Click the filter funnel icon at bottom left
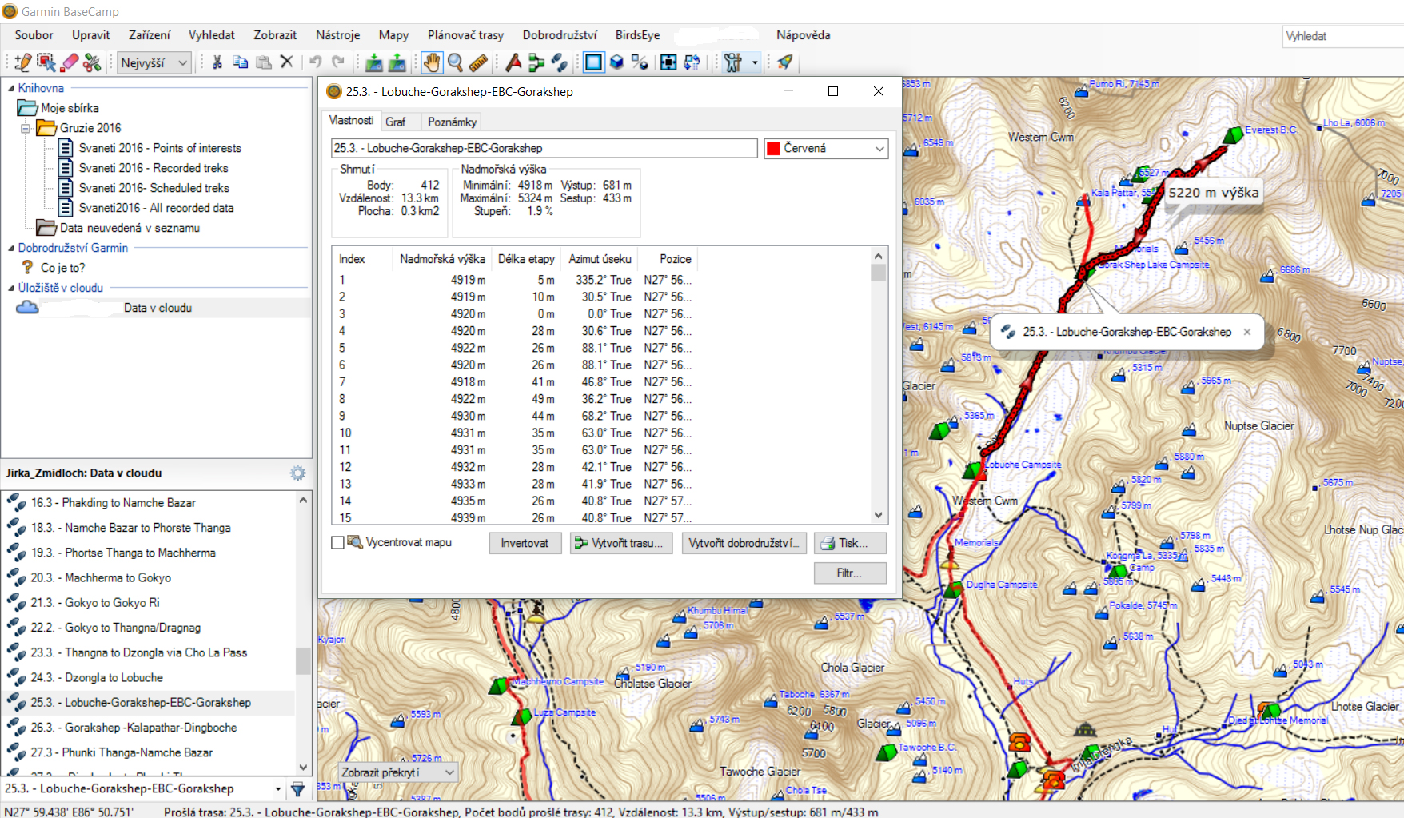 click(x=297, y=789)
